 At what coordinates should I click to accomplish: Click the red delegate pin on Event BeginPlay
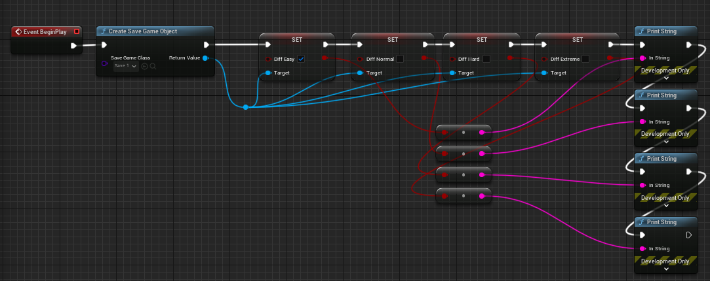(77, 31)
